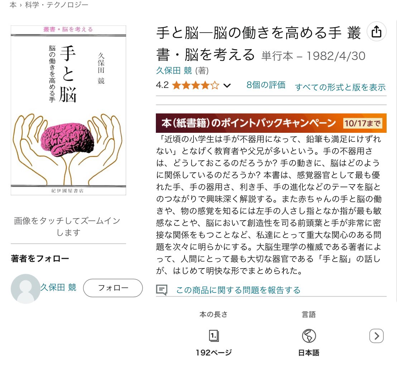Open the 8個の評価 reviews link
Image resolution: width=397 pixels, height=374 pixels.
(266, 85)
